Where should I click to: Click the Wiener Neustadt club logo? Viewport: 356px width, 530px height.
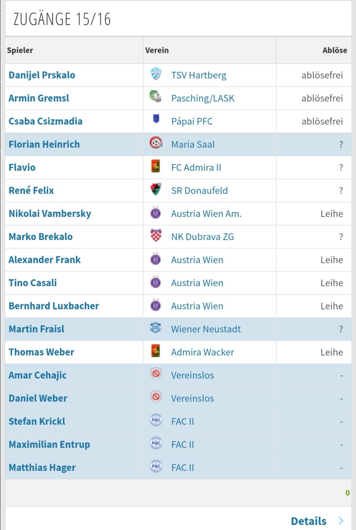[156, 328]
